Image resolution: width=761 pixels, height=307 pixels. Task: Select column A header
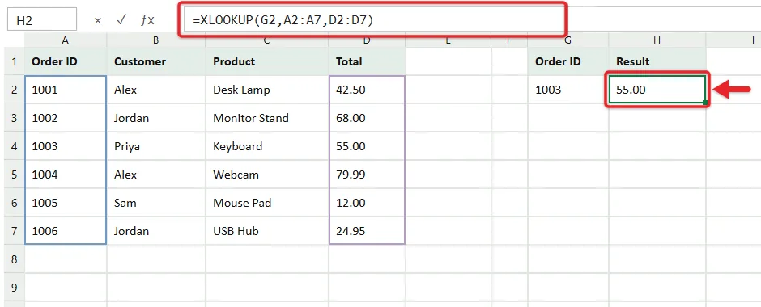pos(66,40)
